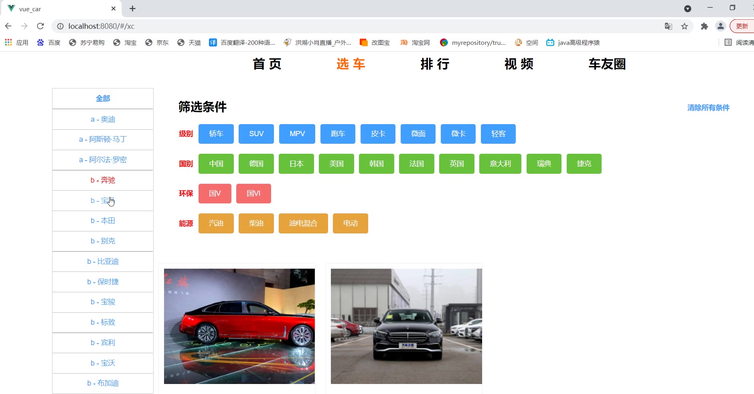Open the 百度翻译 bookmark
Screen dimensions: 754x394
242,42
